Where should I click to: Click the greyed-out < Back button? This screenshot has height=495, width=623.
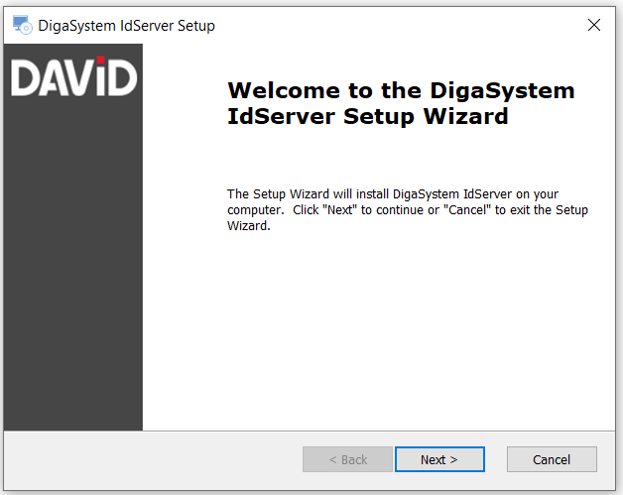[x=347, y=459]
